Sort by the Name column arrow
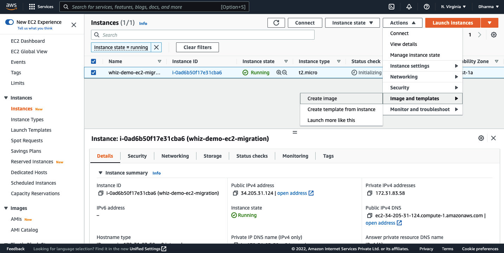 pyautogui.click(x=160, y=61)
